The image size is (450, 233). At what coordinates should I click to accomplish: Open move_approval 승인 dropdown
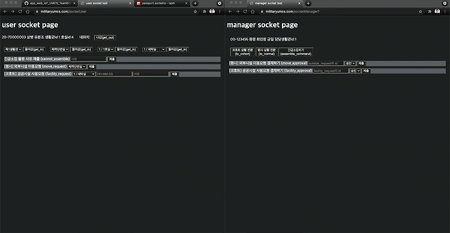coord(350,63)
